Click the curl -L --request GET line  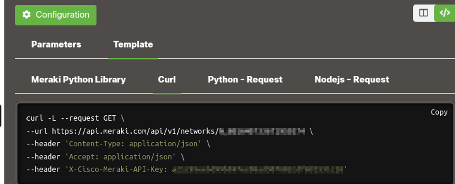75,118
